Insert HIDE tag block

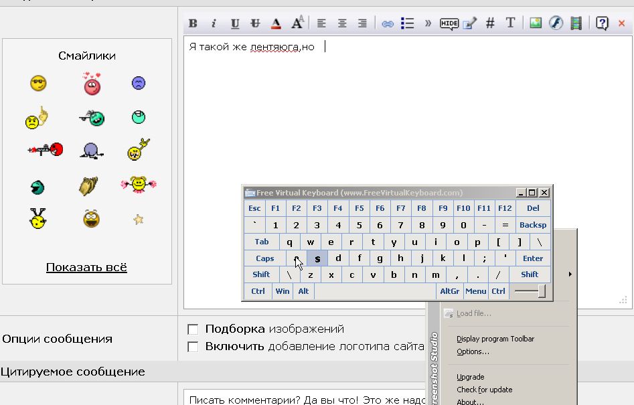(x=449, y=23)
